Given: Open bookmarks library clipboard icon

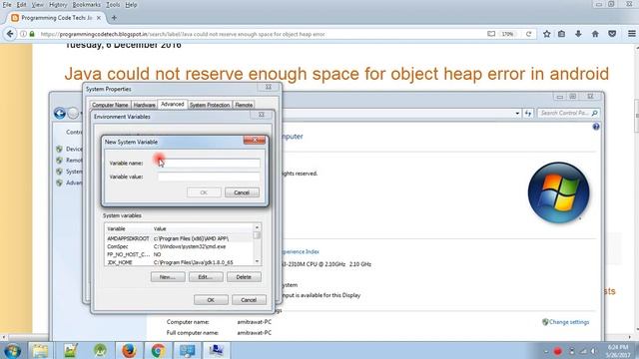Looking at the screenshot, I should click(561, 34).
